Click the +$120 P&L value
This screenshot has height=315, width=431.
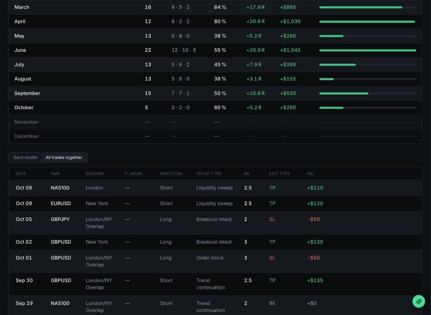(315, 204)
